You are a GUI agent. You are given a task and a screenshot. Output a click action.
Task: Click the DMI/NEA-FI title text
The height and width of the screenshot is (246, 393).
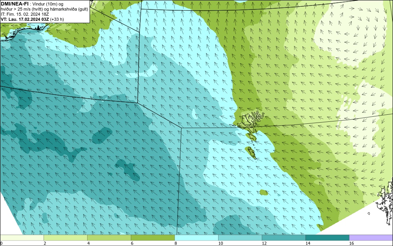click(x=15, y=4)
